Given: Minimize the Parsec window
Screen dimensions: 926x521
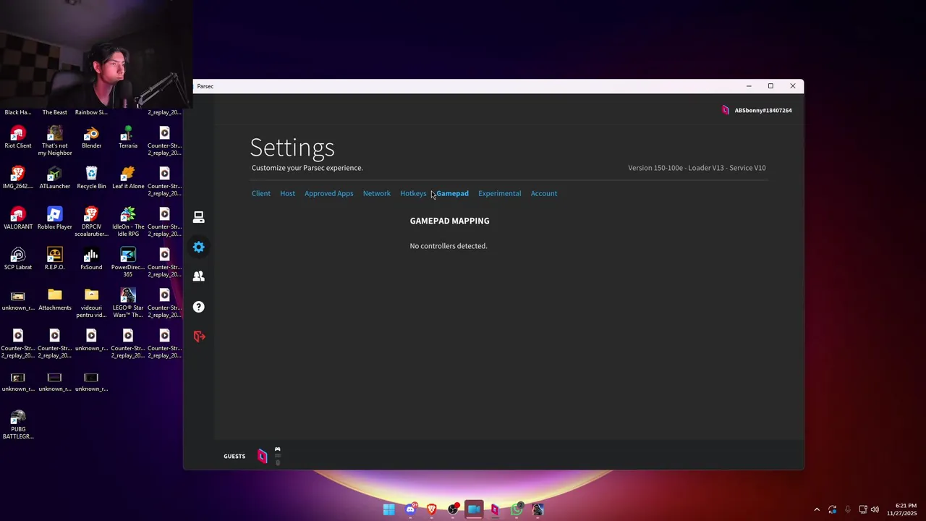Looking at the screenshot, I should click(x=749, y=86).
